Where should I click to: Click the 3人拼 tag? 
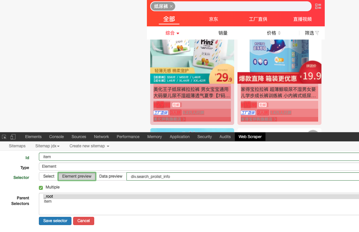coord(176,113)
